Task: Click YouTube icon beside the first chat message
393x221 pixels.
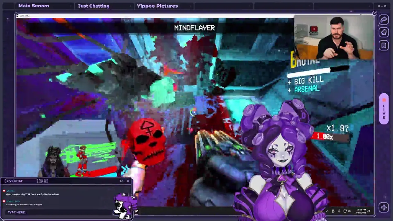Action: click(4, 191)
